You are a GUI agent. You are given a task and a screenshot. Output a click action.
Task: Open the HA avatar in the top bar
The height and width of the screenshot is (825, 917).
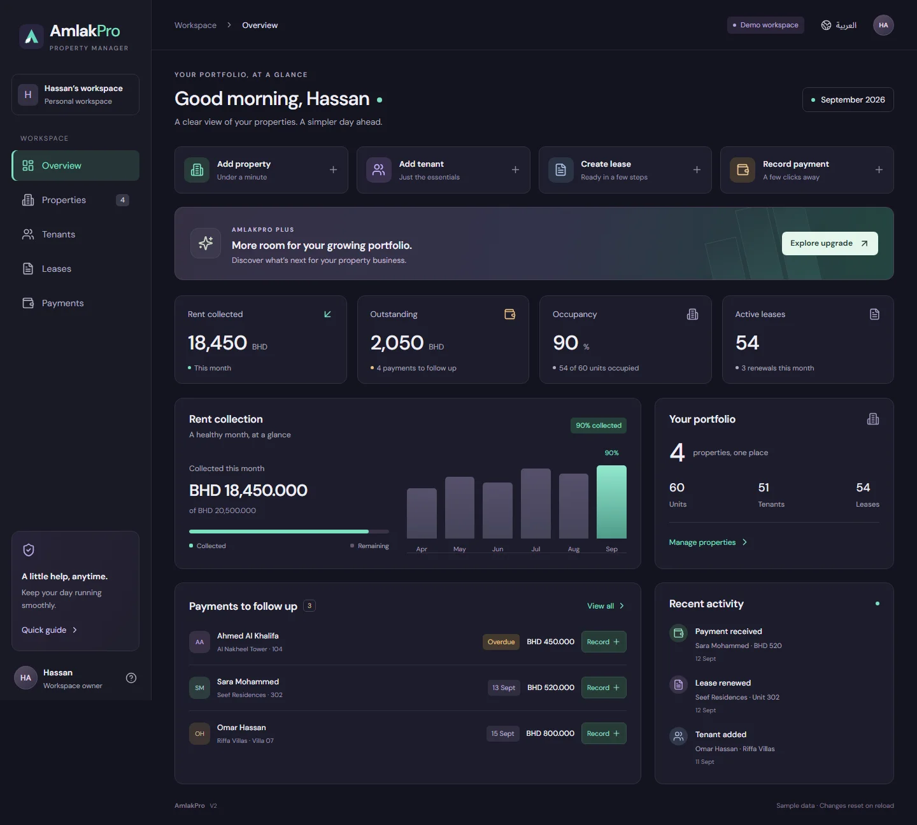pyautogui.click(x=883, y=25)
